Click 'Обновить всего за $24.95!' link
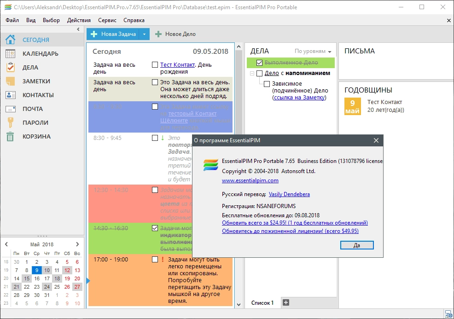 tap(295, 223)
